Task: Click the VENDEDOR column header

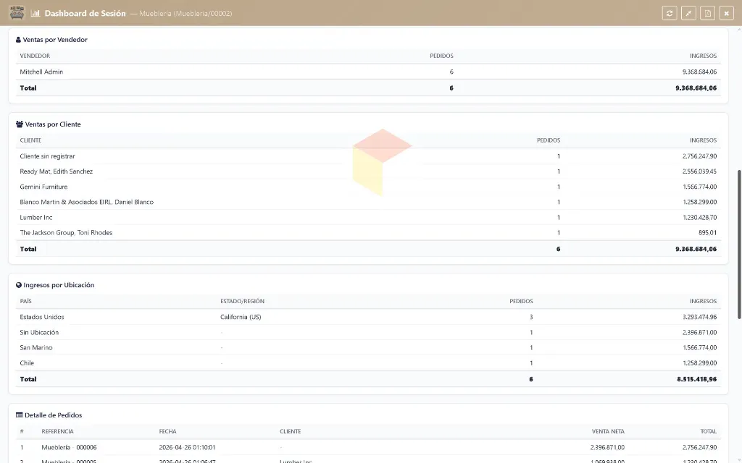Action: coord(35,56)
